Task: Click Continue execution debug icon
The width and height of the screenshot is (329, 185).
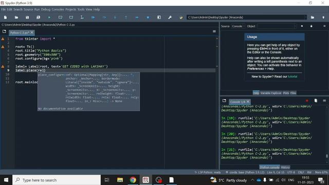Action: [x=137, y=17]
